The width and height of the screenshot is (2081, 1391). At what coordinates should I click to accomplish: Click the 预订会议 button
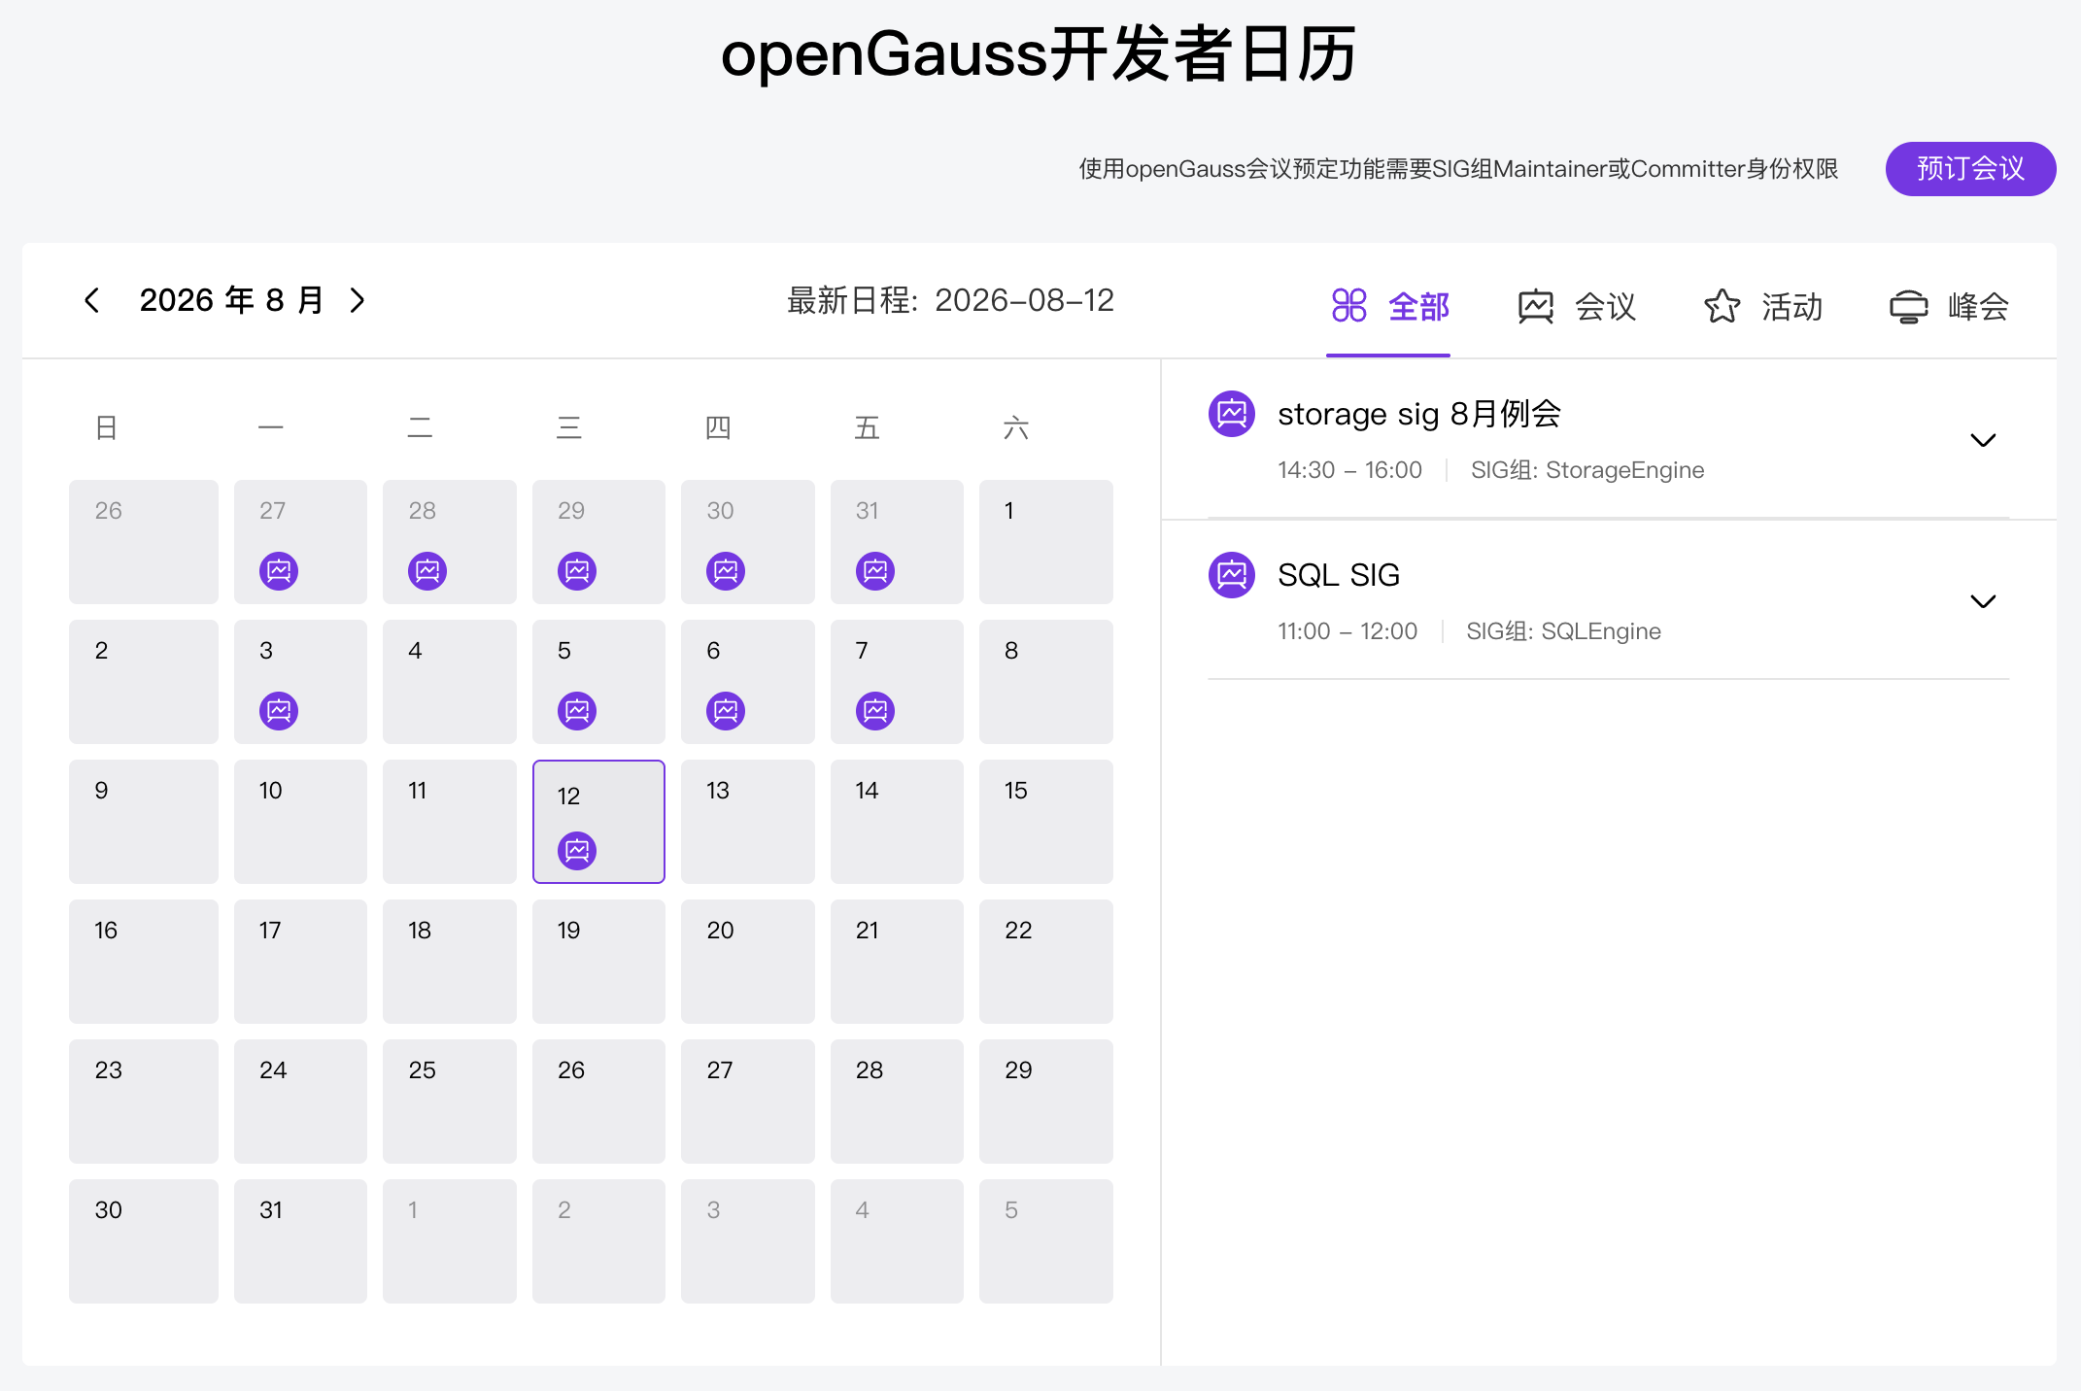(x=1970, y=169)
